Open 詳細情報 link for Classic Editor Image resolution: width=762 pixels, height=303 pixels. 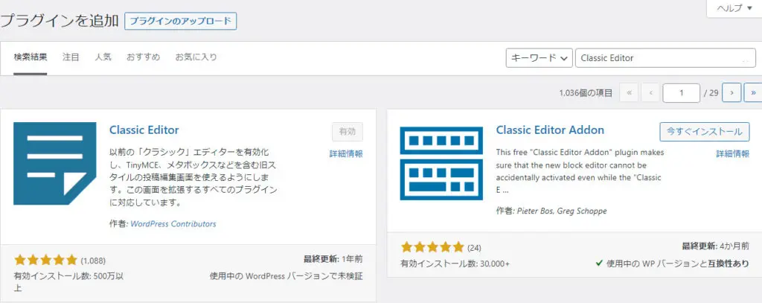coord(346,153)
